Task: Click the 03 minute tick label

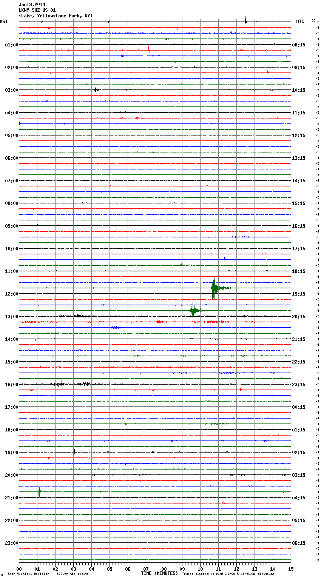Action: (73, 569)
